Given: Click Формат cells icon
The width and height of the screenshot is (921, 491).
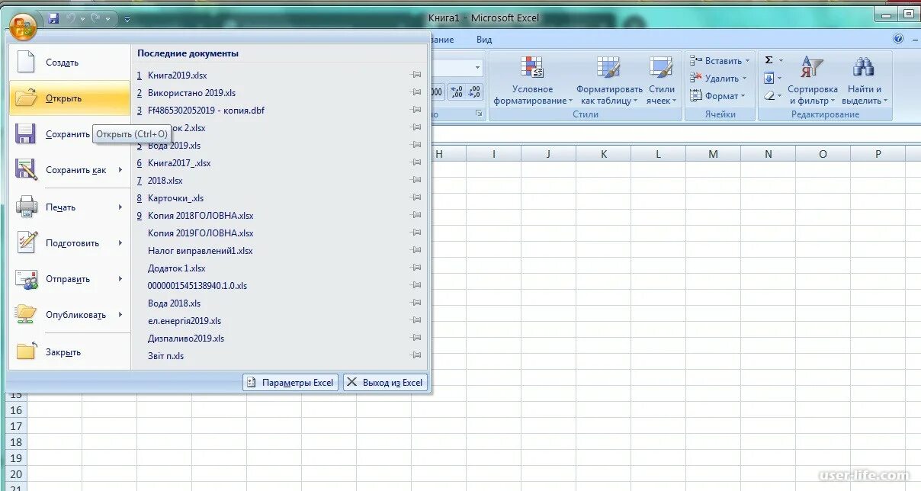Looking at the screenshot, I should pos(696,95).
